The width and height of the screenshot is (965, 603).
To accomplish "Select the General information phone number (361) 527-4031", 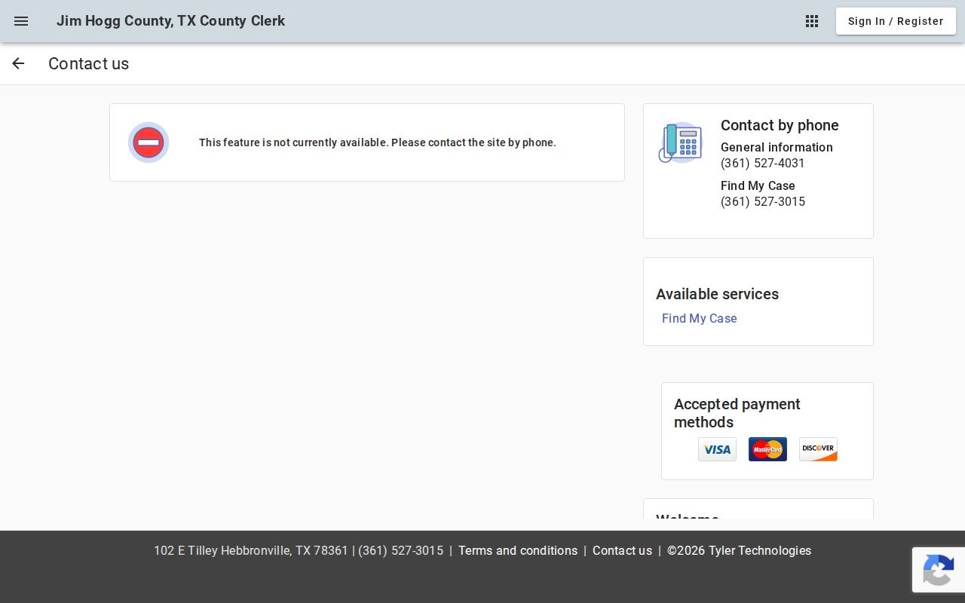I will pyautogui.click(x=763, y=163).
